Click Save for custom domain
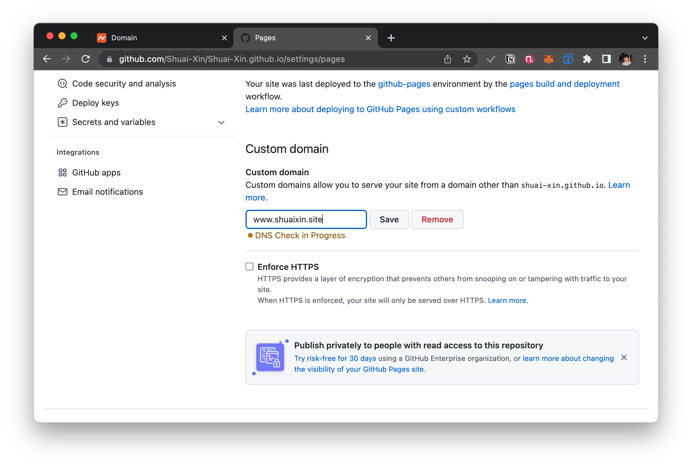Screen dimensions: 692x467 pyautogui.click(x=389, y=219)
